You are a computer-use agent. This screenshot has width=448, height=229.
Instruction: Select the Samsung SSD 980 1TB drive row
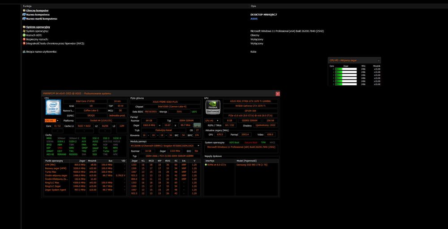(x=241, y=165)
